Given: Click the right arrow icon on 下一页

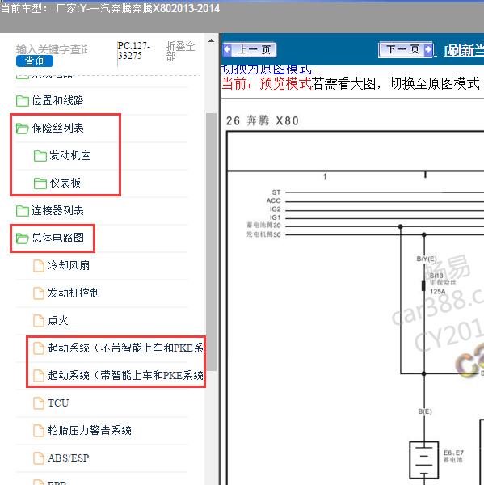Looking at the screenshot, I should [428, 49].
